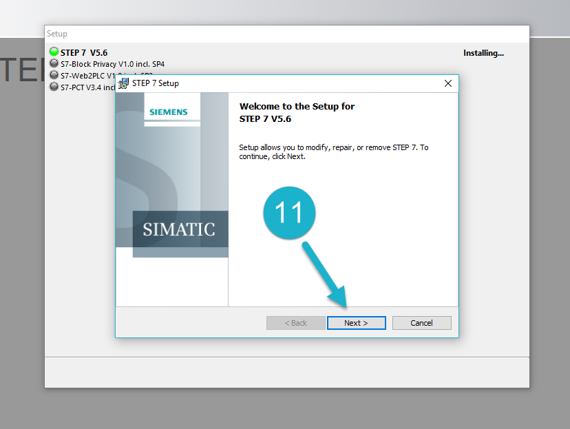This screenshot has height=429, width=570.
Task: Click the 'Setup allows you to modify, repair' text
Action: [x=333, y=151]
